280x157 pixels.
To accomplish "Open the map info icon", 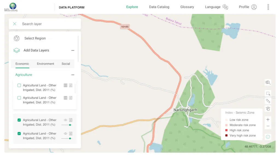I will (x=268, y=137).
